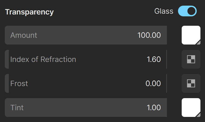
Task: Click the Frost slider bar
Action: [x=86, y=83]
